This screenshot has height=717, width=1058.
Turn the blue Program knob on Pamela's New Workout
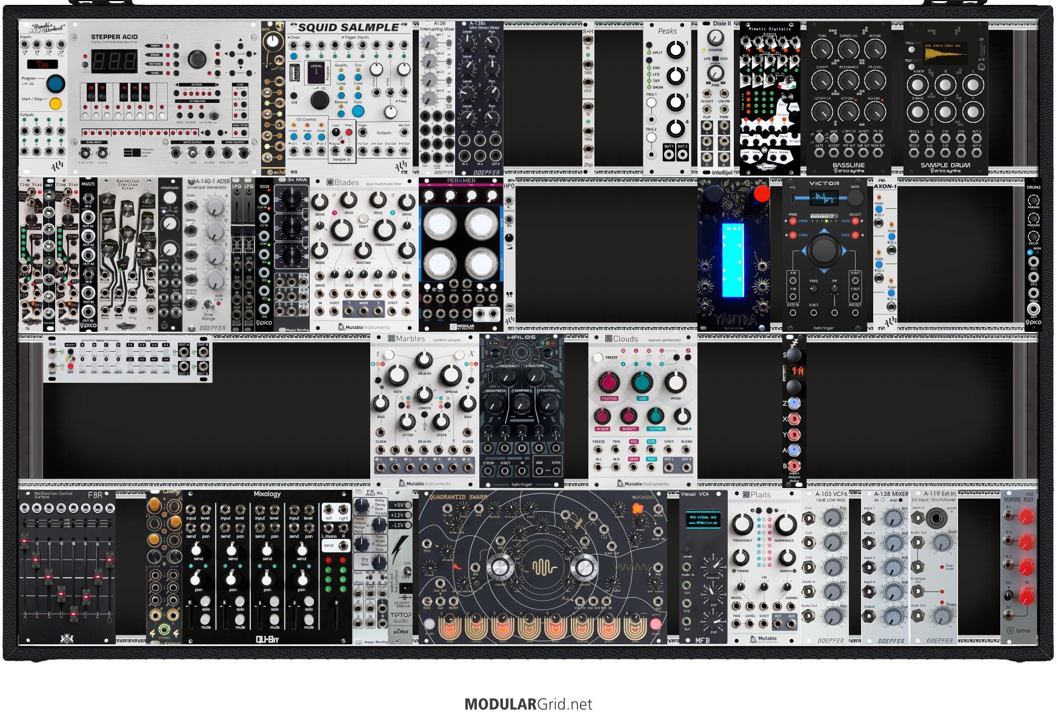[55, 83]
